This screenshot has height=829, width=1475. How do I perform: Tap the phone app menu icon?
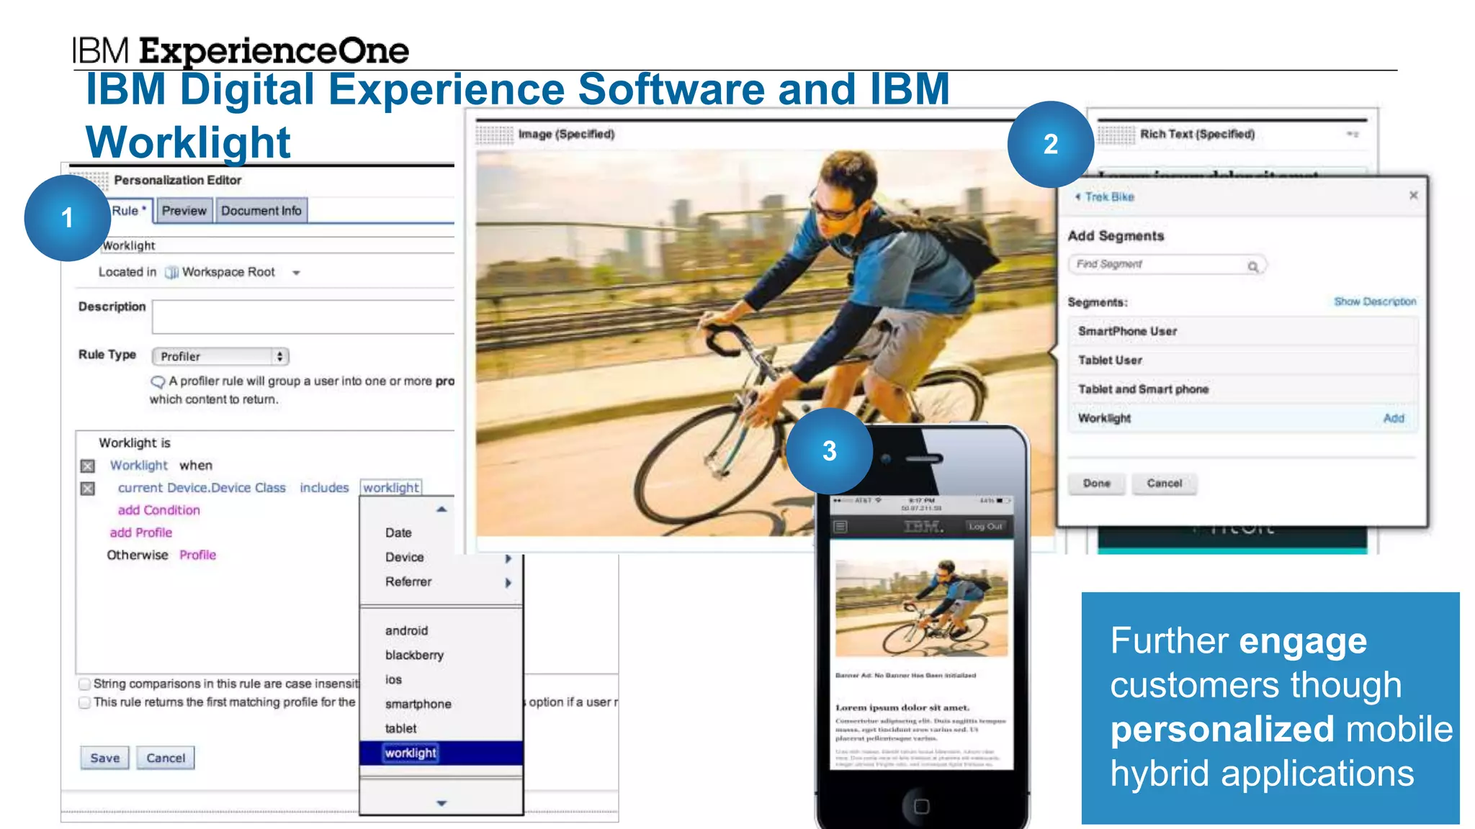tap(840, 527)
